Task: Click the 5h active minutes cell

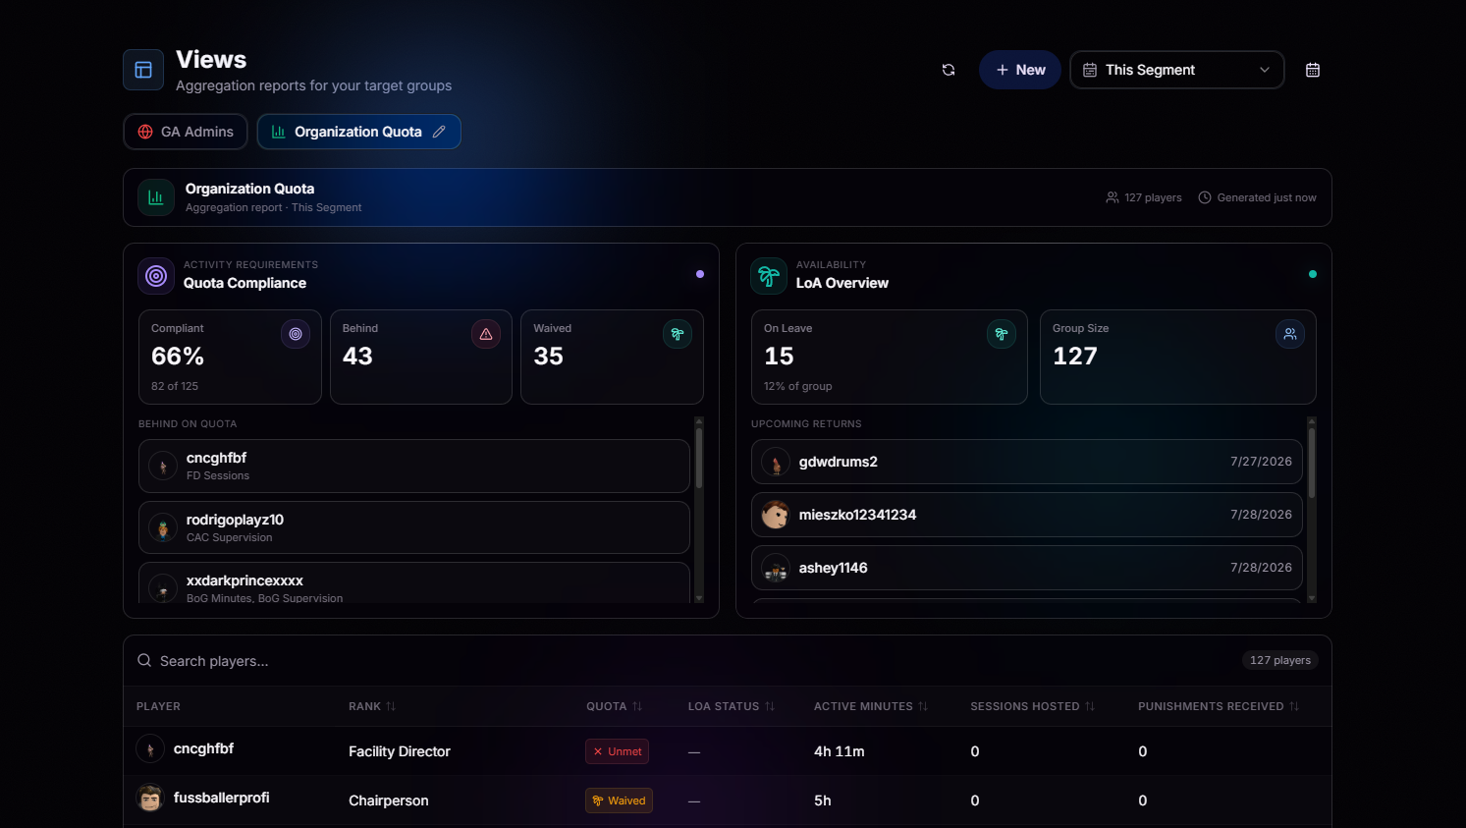Action: [823, 800]
